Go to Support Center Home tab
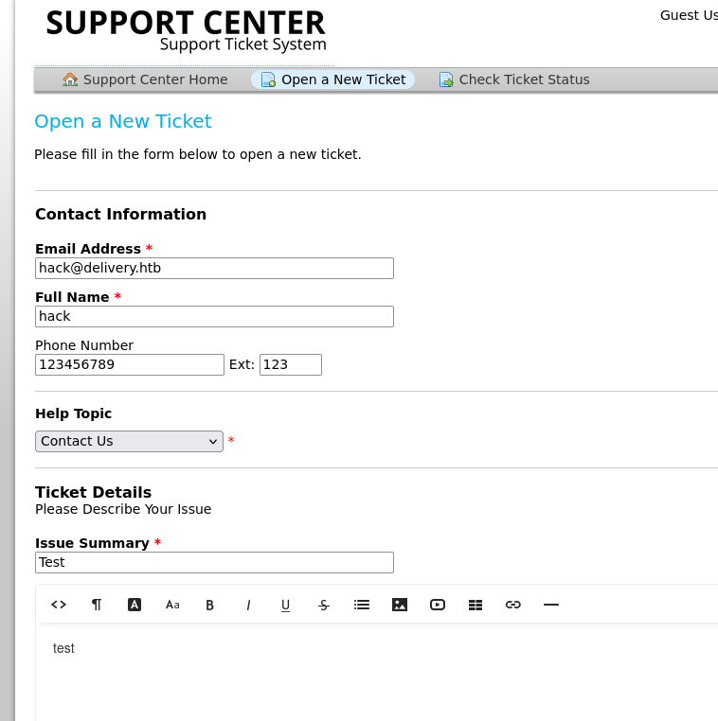 pyautogui.click(x=145, y=79)
